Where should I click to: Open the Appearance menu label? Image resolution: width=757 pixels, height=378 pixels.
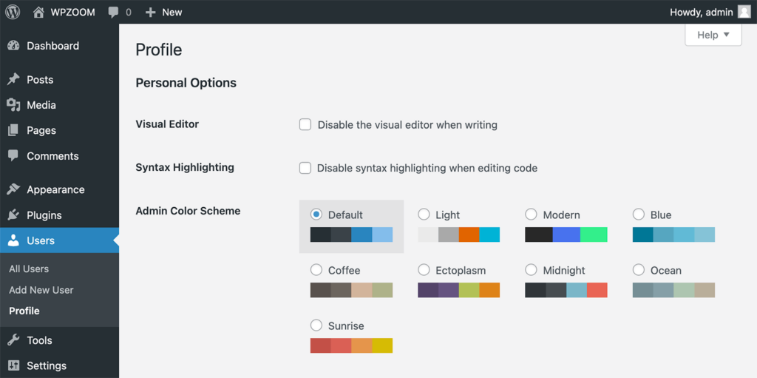click(55, 190)
